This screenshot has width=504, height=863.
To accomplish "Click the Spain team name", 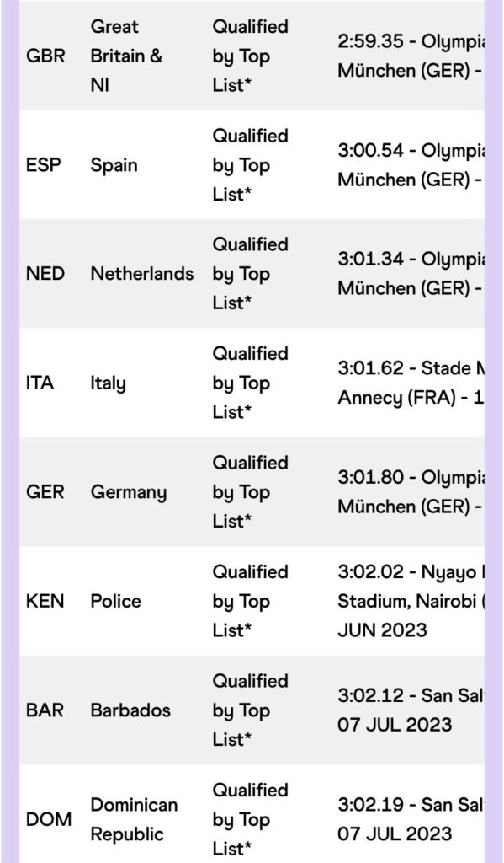I will tap(114, 165).
